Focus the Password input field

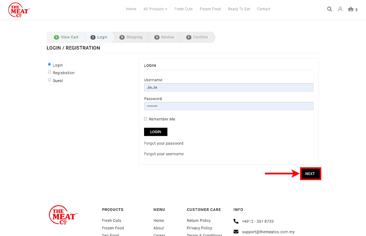pyautogui.click(x=228, y=106)
